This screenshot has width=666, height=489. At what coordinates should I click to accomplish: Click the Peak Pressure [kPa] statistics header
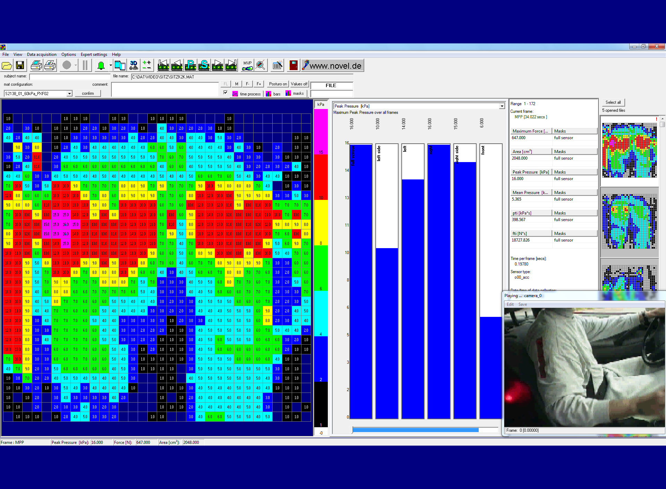click(x=531, y=172)
